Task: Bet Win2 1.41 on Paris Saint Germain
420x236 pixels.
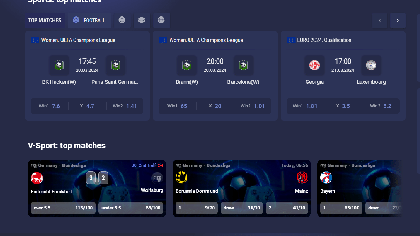Action: click(x=125, y=106)
